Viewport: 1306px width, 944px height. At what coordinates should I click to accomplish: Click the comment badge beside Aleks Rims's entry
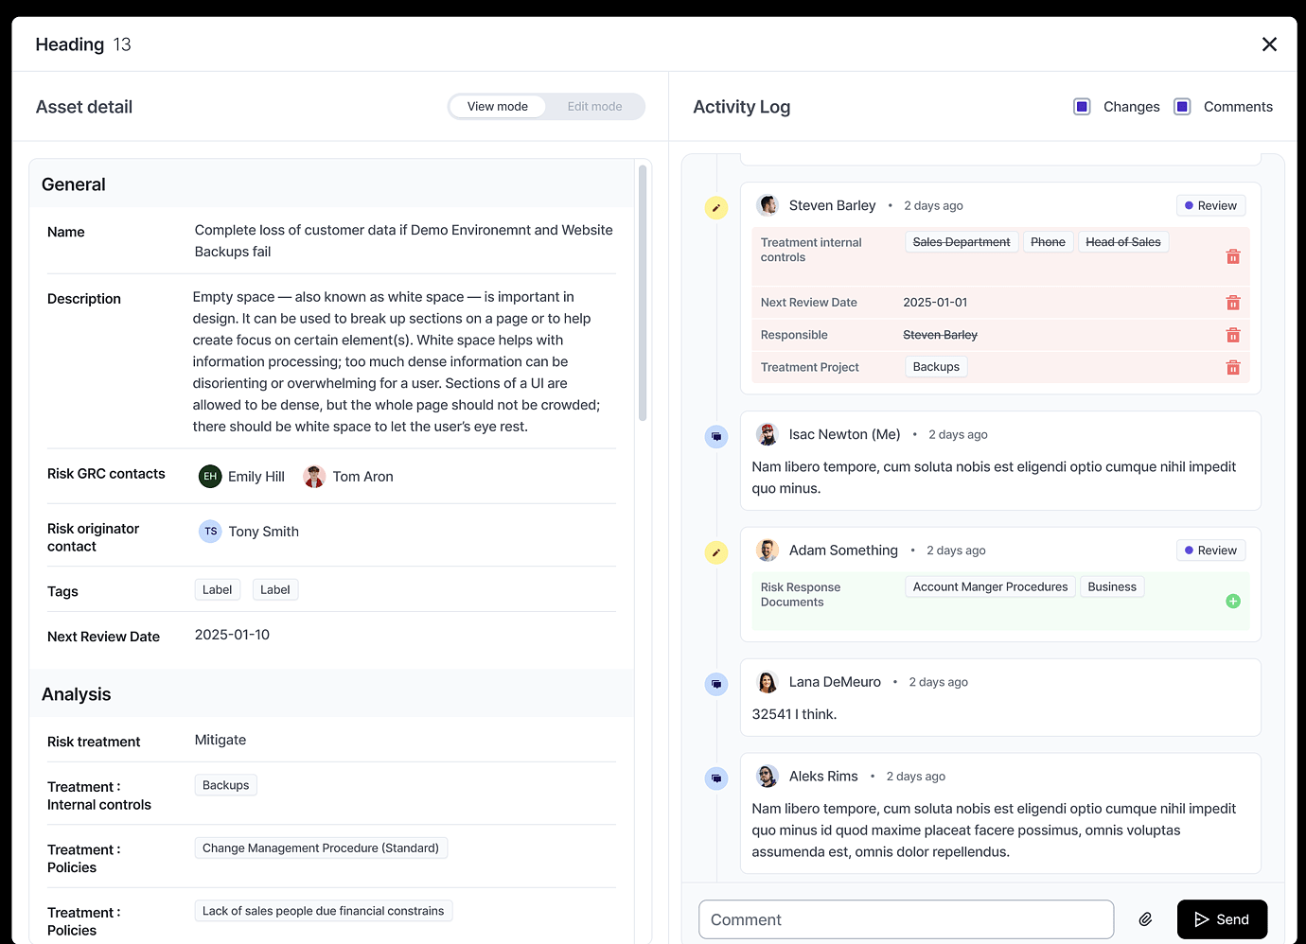point(716,778)
